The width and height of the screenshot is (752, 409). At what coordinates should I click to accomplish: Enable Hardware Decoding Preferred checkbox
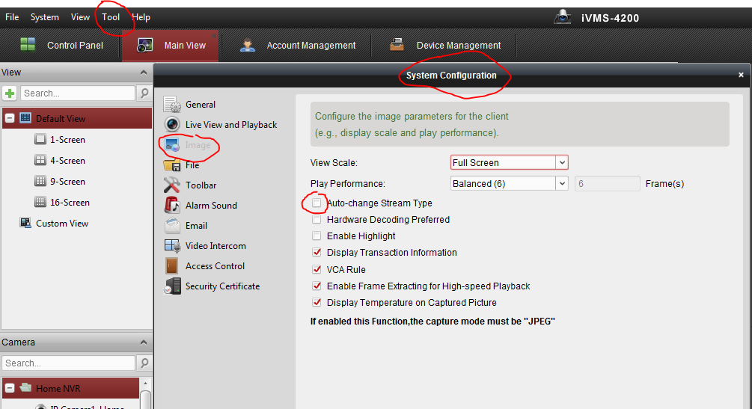point(317,220)
